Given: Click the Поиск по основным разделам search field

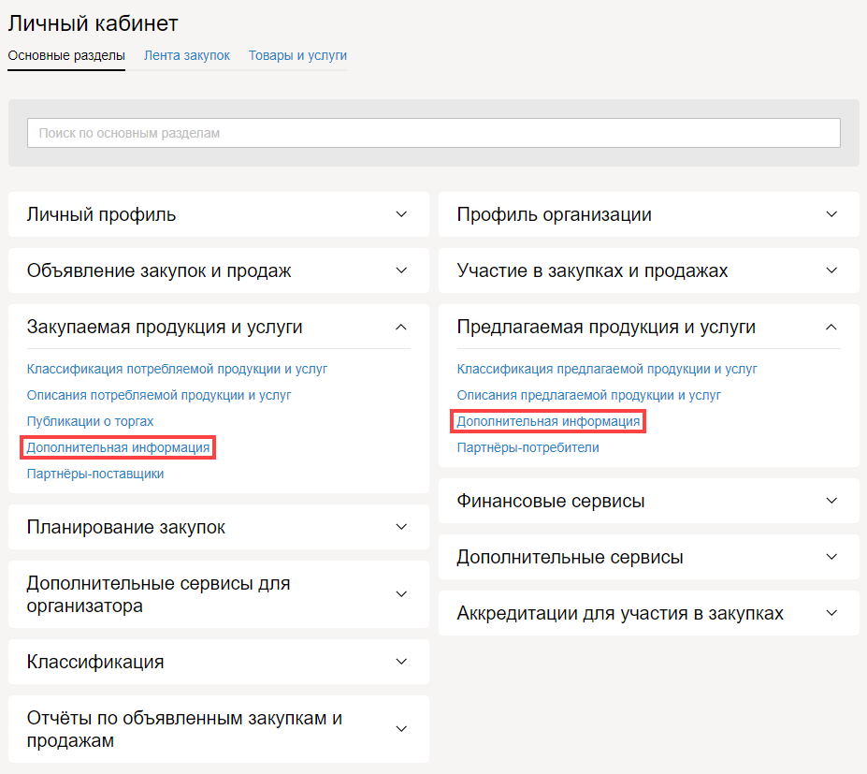Looking at the screenshot, I should (433, 133).
